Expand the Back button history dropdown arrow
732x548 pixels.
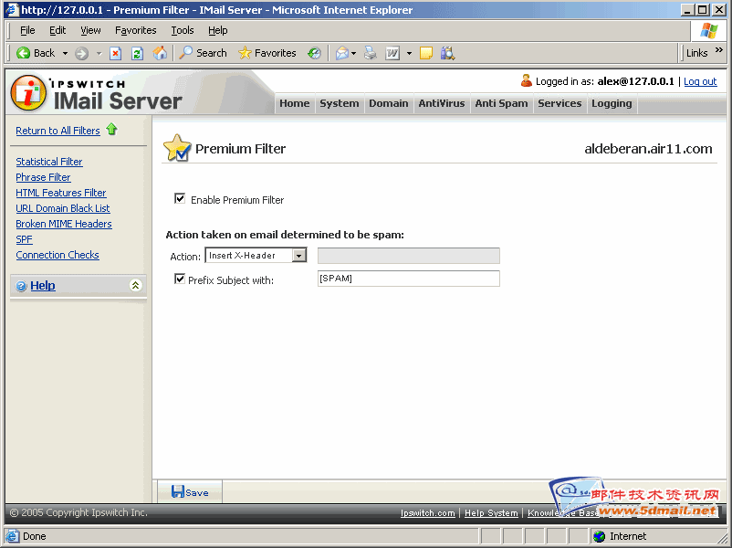pos(63,53)
